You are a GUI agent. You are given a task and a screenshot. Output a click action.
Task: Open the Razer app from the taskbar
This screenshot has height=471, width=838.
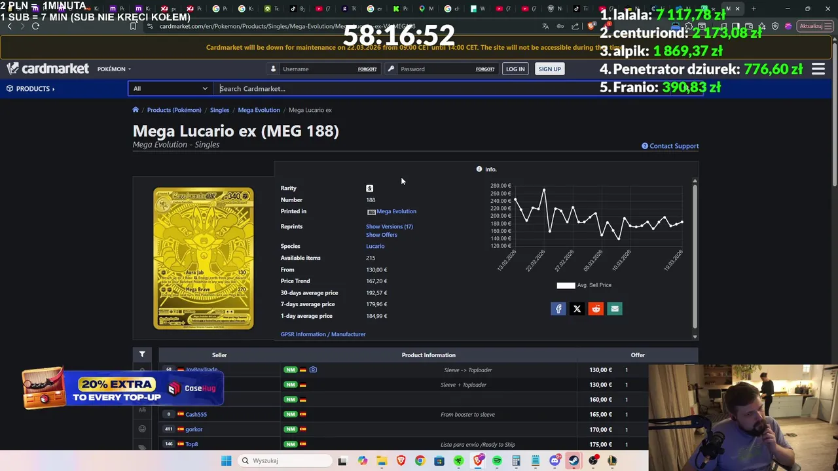click(458, 461)
